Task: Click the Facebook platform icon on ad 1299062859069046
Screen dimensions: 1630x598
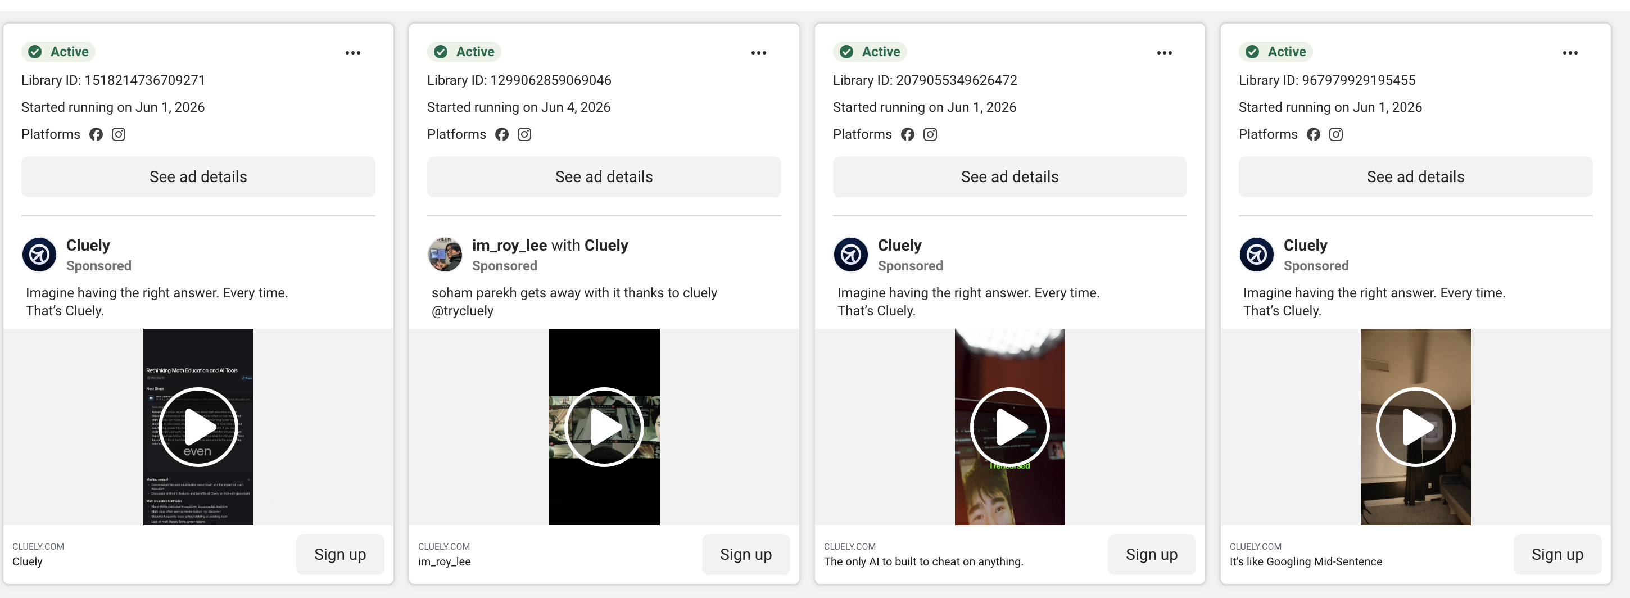Action: pyautogui.click(x=502, y=134)
